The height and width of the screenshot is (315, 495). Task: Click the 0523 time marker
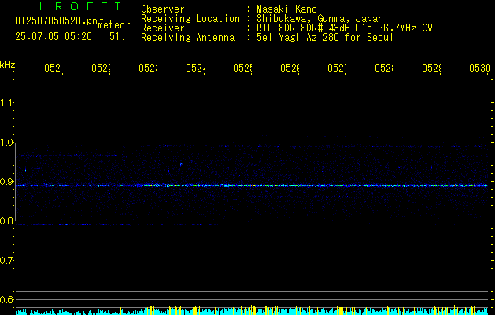tap(148, 68)
